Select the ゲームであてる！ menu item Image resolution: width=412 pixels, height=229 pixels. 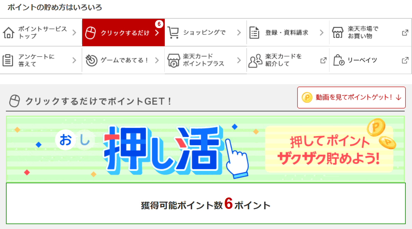[x=123, y=60]
